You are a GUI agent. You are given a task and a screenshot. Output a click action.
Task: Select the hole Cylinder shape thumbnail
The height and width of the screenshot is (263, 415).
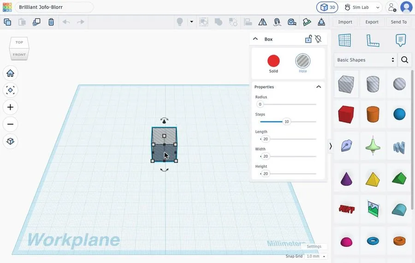(373, 84)
